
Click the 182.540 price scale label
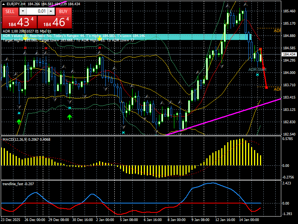(x=289, y=134)
